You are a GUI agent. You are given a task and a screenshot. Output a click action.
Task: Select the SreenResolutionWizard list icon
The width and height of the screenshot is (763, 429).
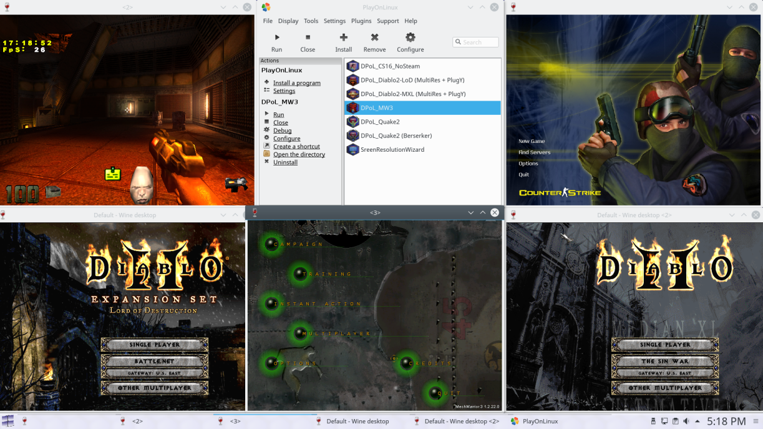pyautogui.click(x=352, y=149)
